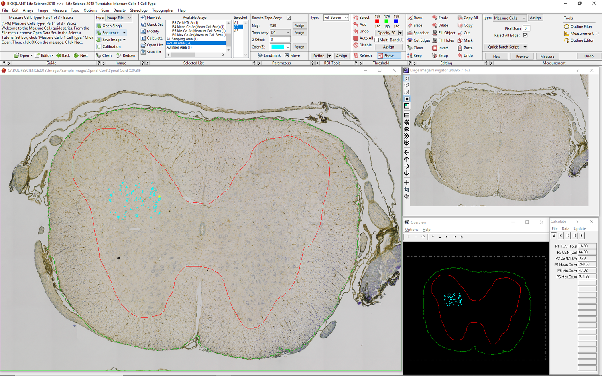
Task: Select the Erase tool in Editing
Action: pyautogui.click(x=415, y=25)
